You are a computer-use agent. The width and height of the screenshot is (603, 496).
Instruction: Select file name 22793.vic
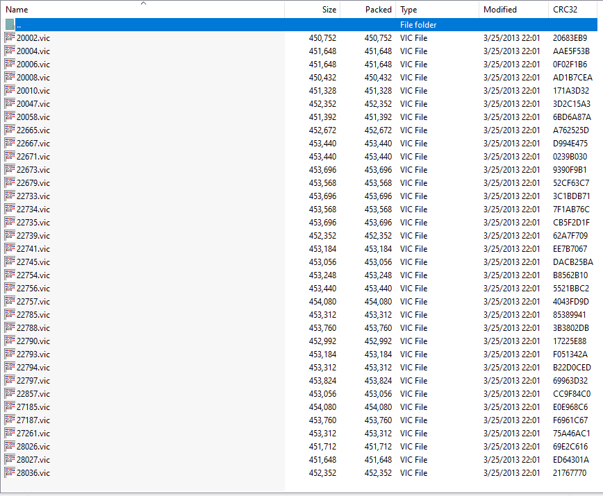tap(33, 354)
